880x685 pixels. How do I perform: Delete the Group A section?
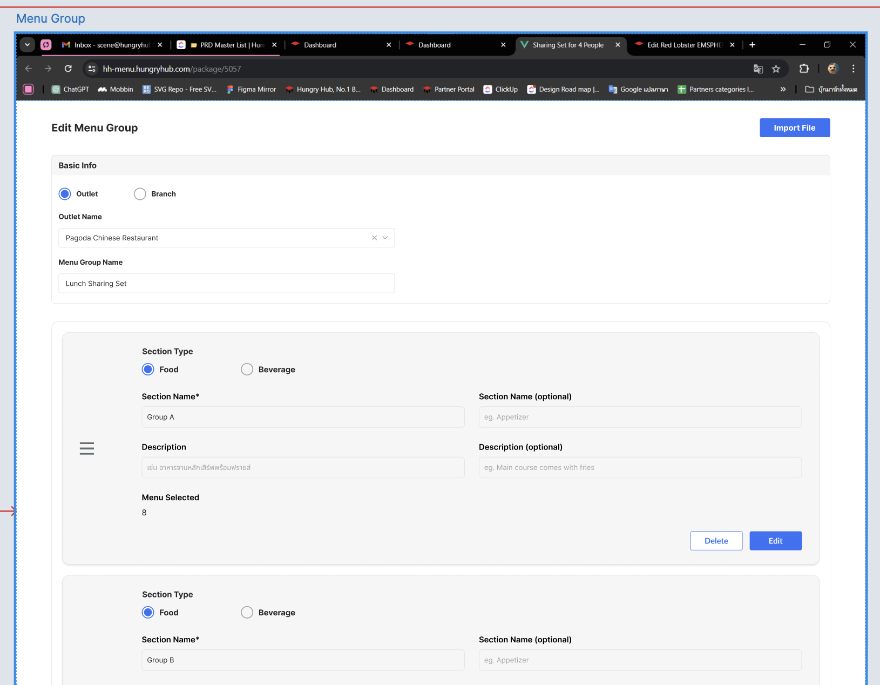coord(716,541)
